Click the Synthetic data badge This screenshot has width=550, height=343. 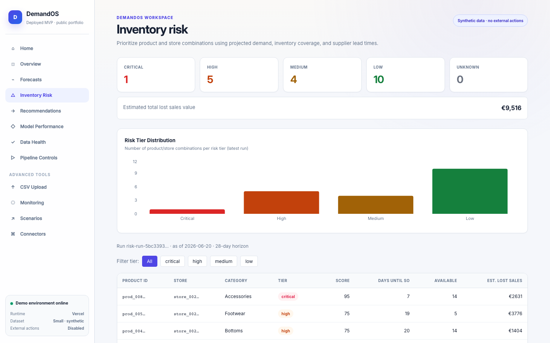coord(490,21)
